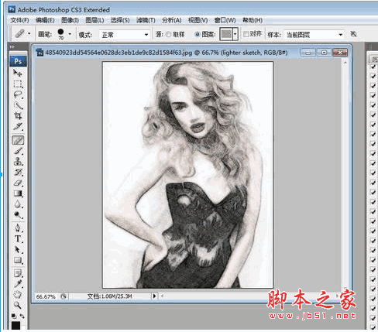
Task: Open the status bar document info arrow menu
Action: click(154, 296)
